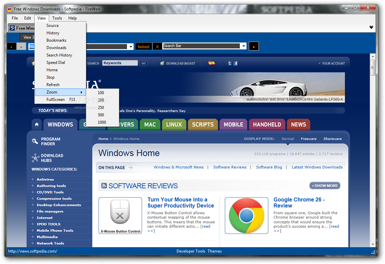Screen dimensions: 385x264
Task: Click in the Keywords search field
Action: pos(120,63)
